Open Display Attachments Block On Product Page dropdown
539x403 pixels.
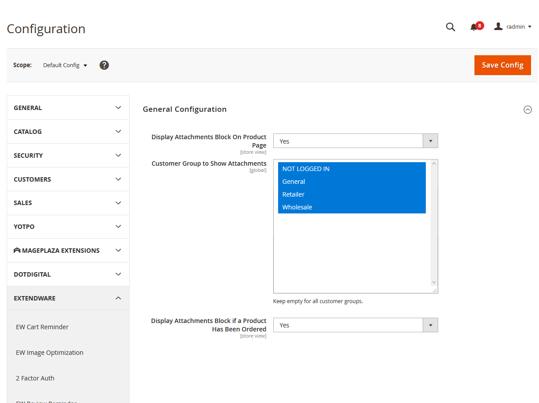pos(356,141)
